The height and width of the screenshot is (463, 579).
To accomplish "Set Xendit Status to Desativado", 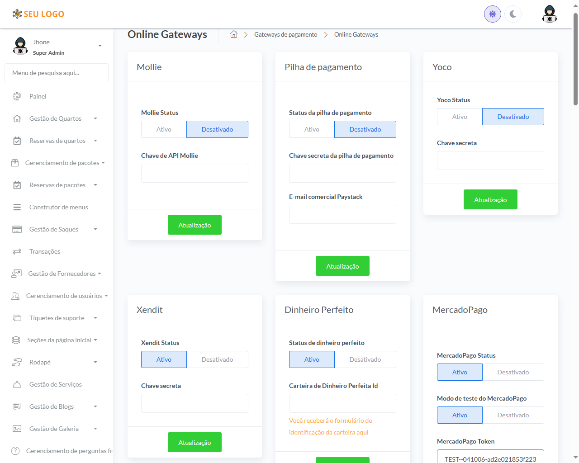I will point(217,359).
